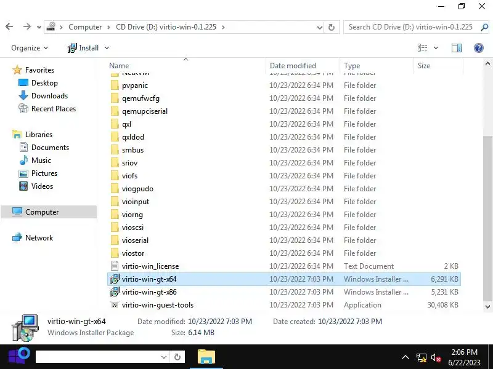Click the search magnifier icon

484,27
